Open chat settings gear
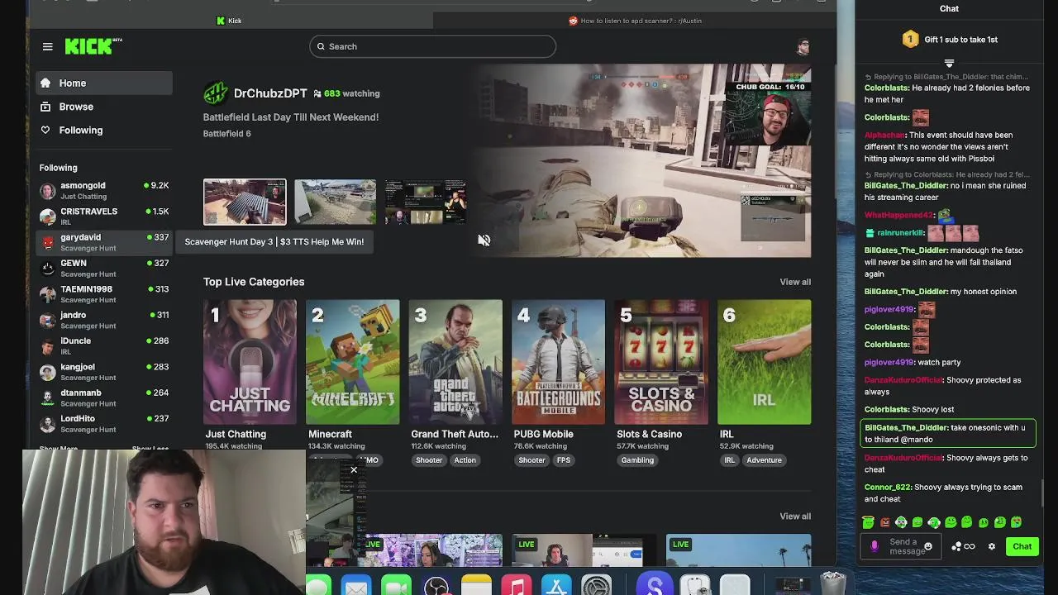Screen dimensions: 1058x595 (x=992, y=546)
